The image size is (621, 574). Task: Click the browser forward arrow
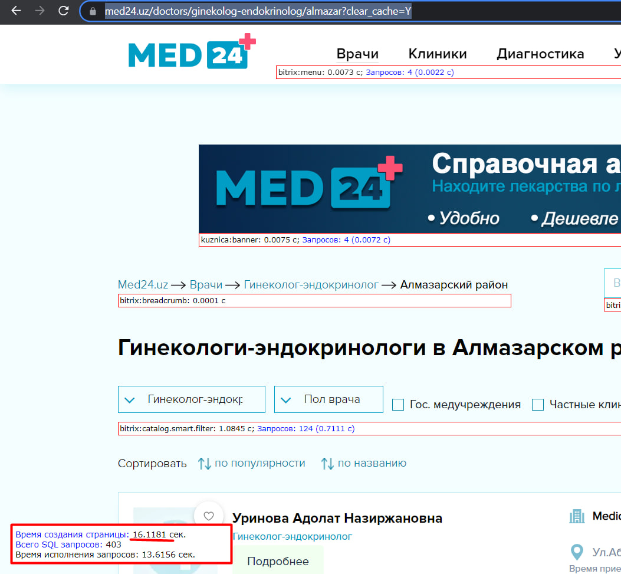pos(40,11)
